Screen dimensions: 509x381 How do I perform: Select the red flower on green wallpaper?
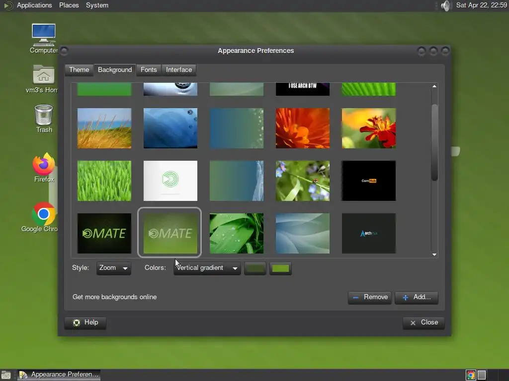click(369, 128)
